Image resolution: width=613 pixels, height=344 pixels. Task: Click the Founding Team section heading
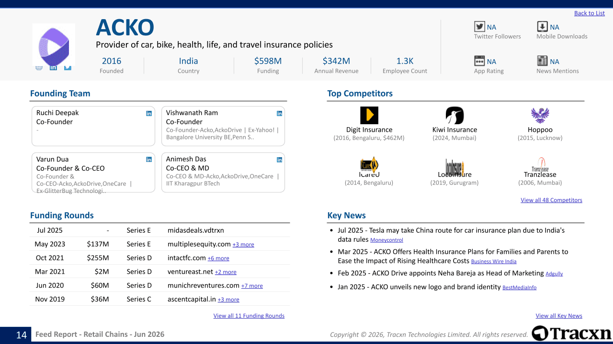(60, 94)
